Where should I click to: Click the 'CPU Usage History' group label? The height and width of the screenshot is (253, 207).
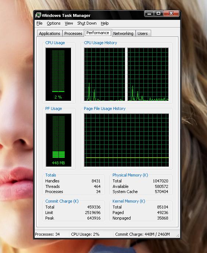[100, 43]
